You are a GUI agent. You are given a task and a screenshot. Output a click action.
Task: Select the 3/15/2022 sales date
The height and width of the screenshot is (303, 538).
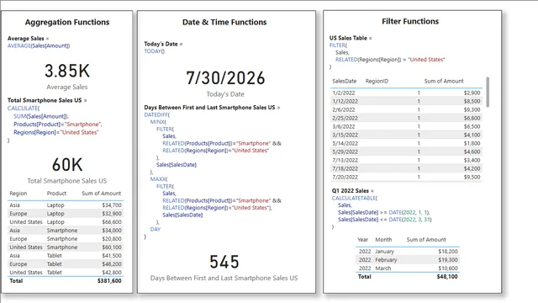coord(345,135)
